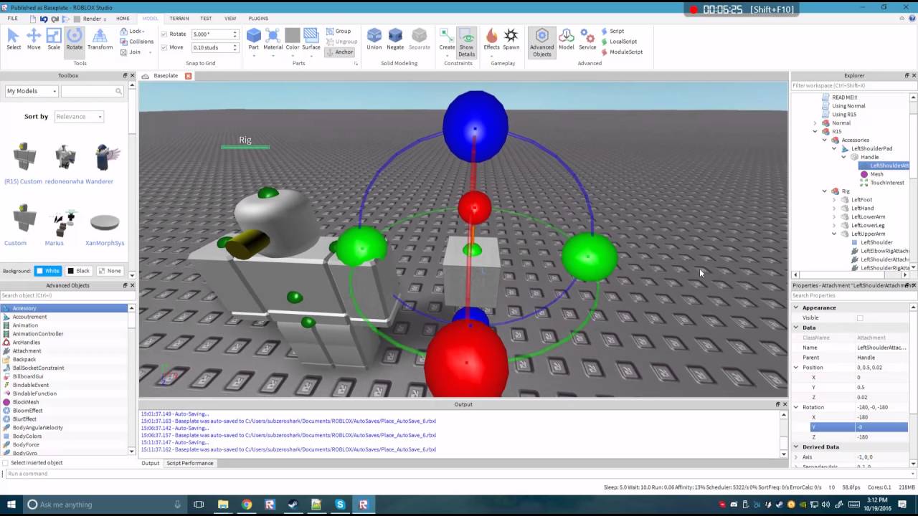
Task: Open the Sort by Relevance dropdown
Action: pos(79,117)
